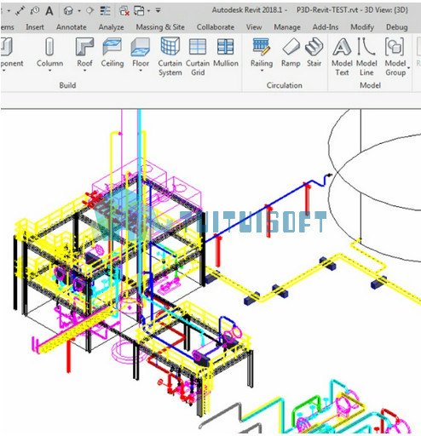
Task: Switch to the Analyze tab
Action: point(111,27)
